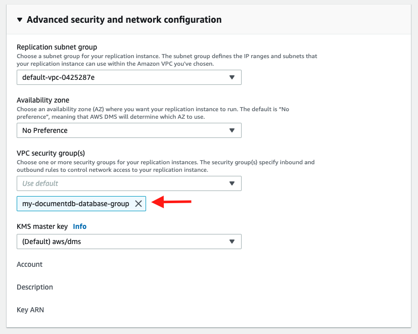Click the Info link next to KMS master key

[x=79, y=226]
